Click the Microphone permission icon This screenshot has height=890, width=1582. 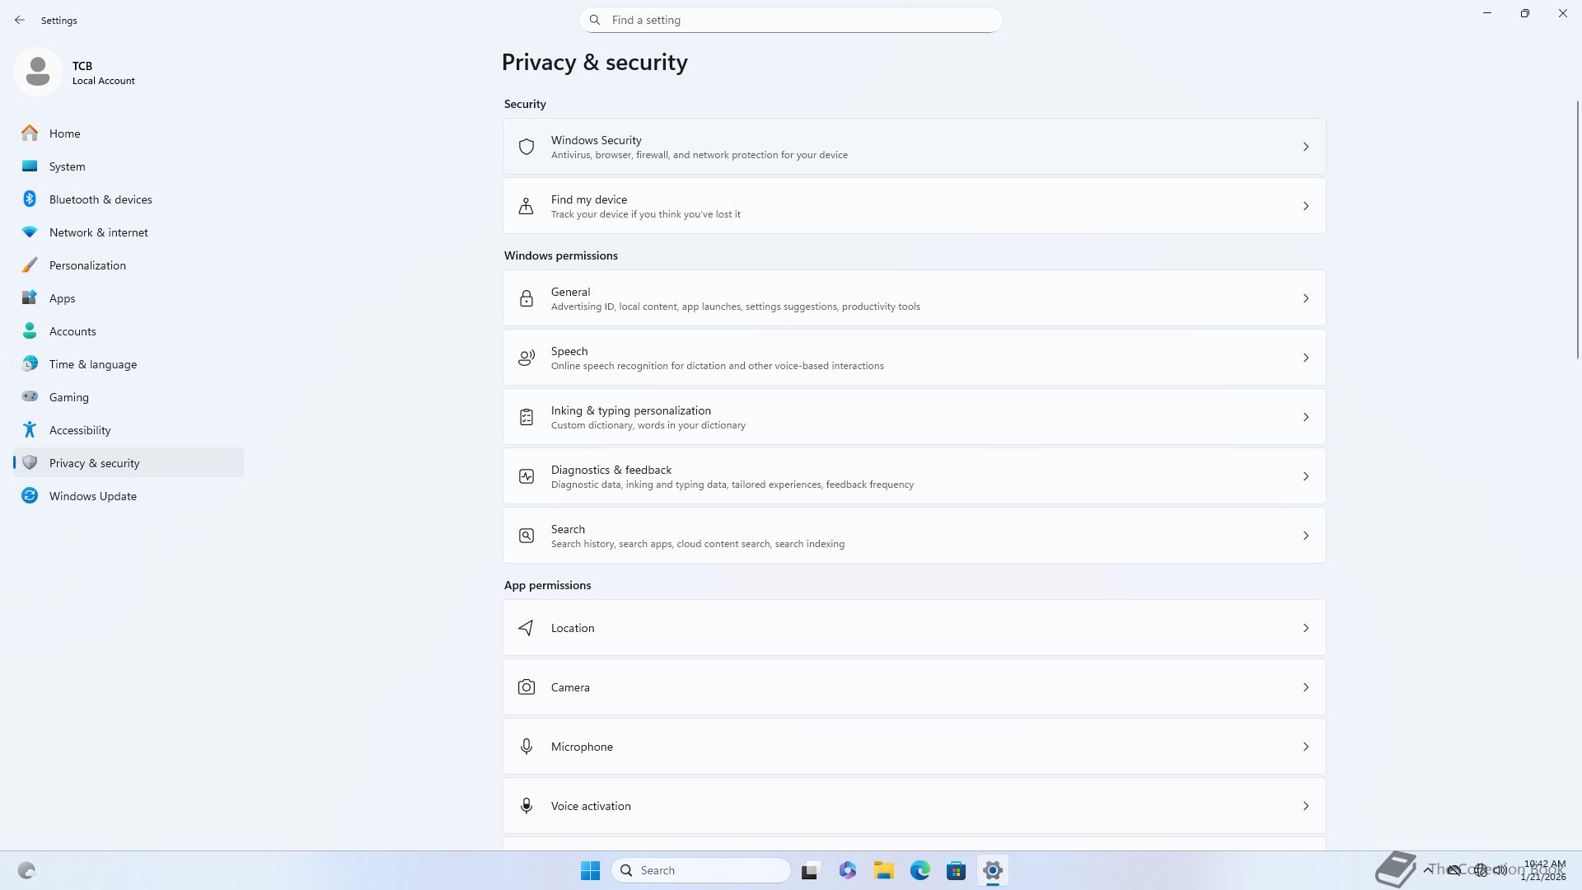coord(526,747)
